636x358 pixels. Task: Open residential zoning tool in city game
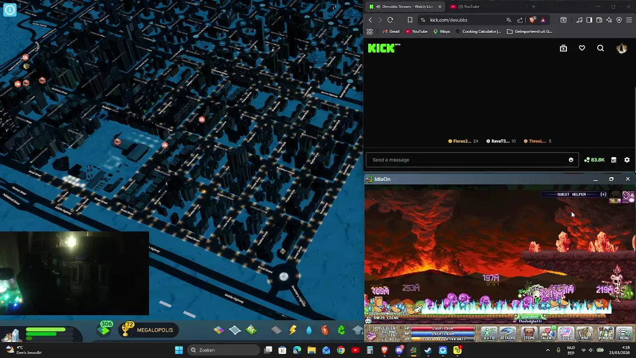click(219, 330)
